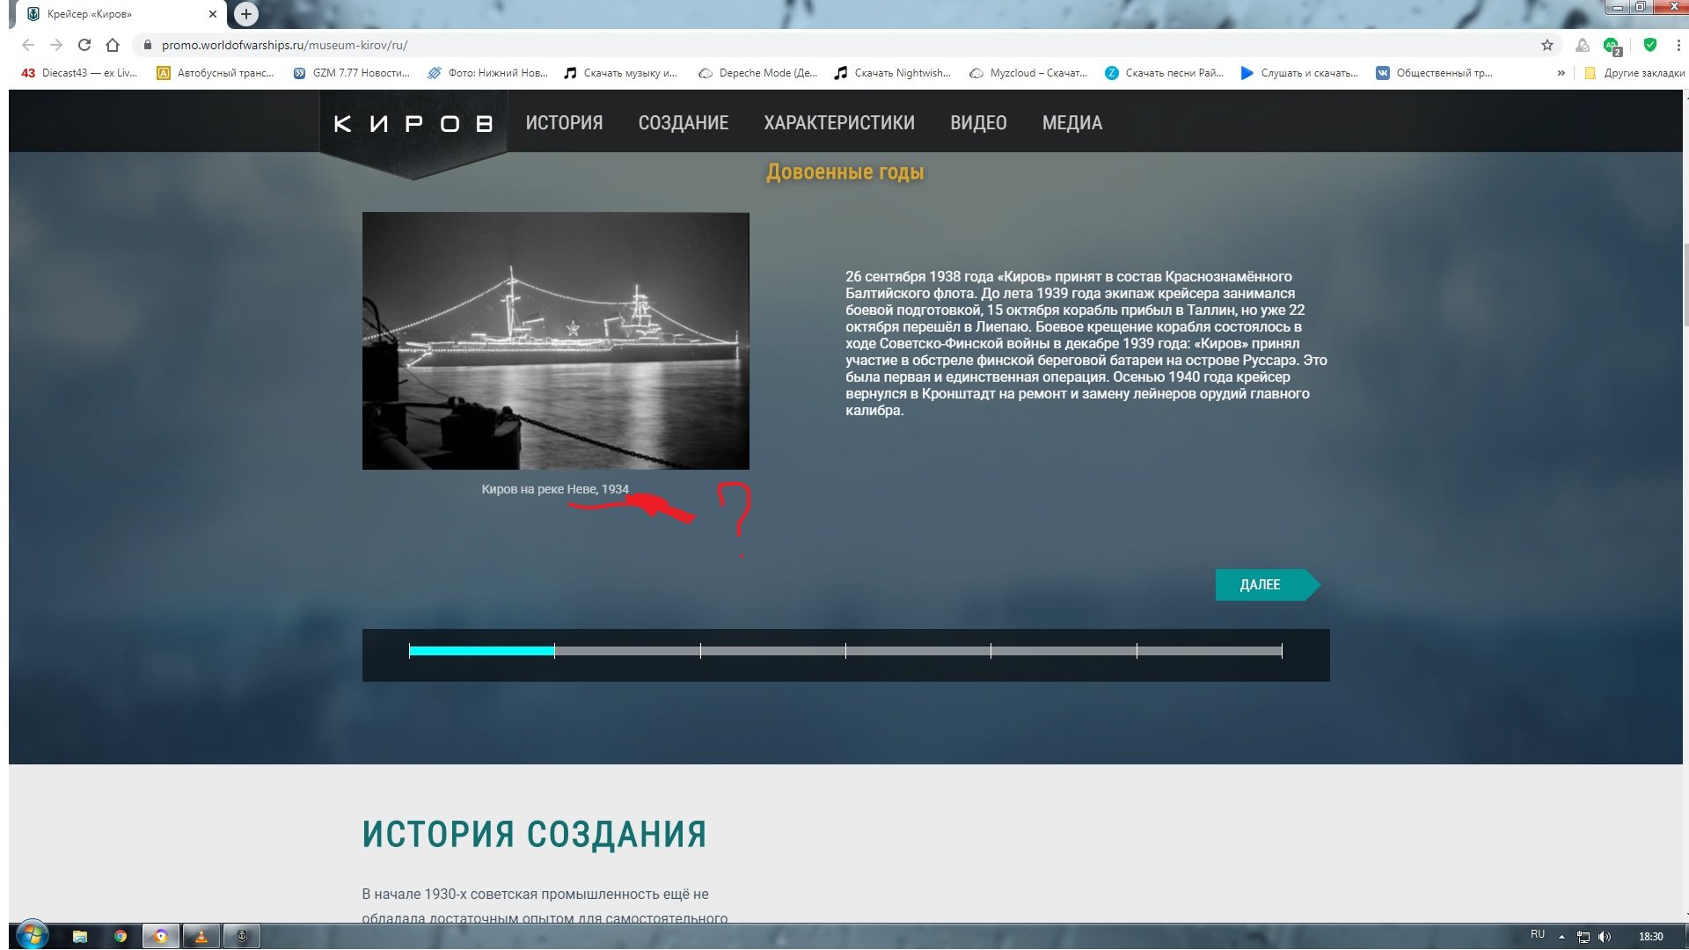Go to the МЕДИА section
1689x950 pixels.
point(1072,123)
